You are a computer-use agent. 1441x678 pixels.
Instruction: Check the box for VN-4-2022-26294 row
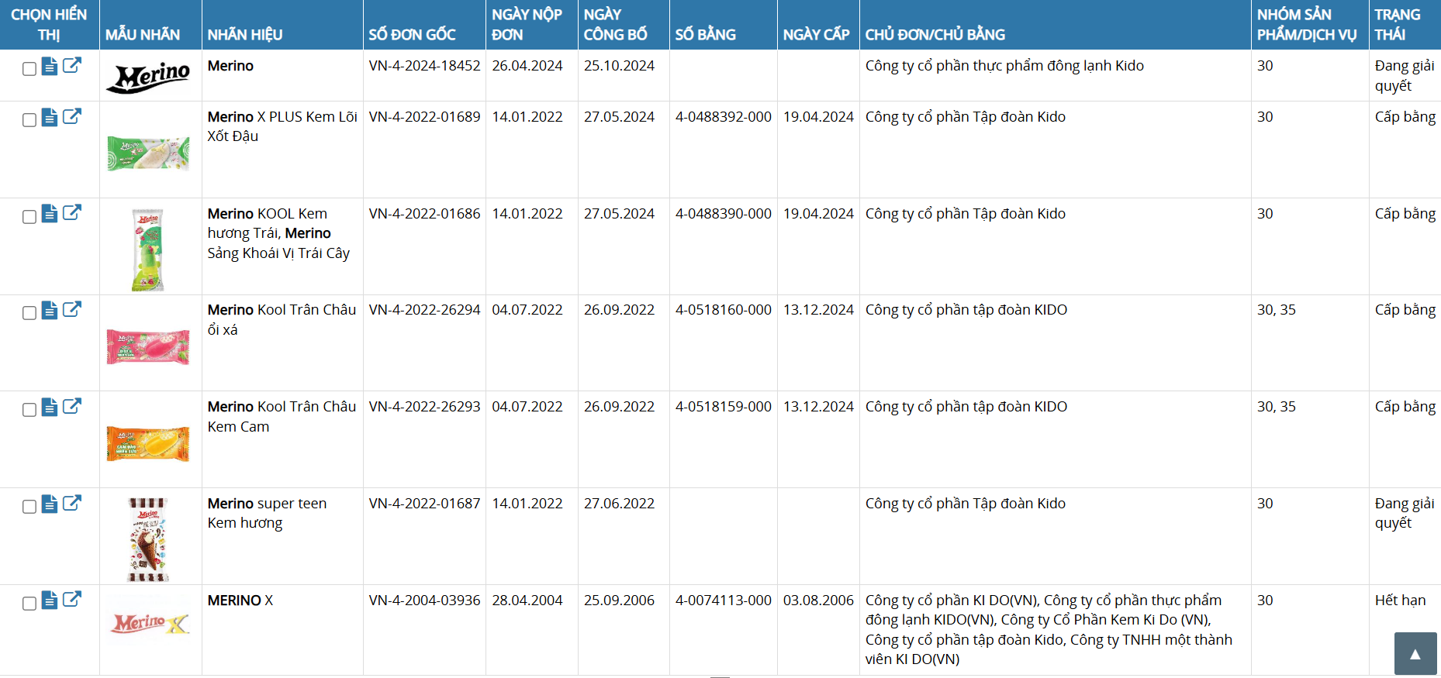pyautogui.click(x=29, y=313)
